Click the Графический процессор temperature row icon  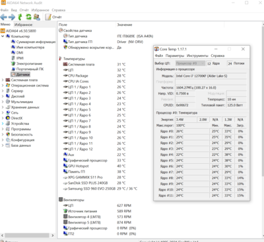tap(65, 160)
